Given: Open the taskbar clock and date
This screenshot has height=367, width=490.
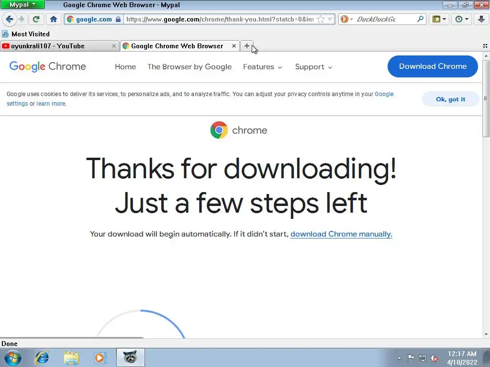Looking at the screenshot, I should tap(462, 357).
